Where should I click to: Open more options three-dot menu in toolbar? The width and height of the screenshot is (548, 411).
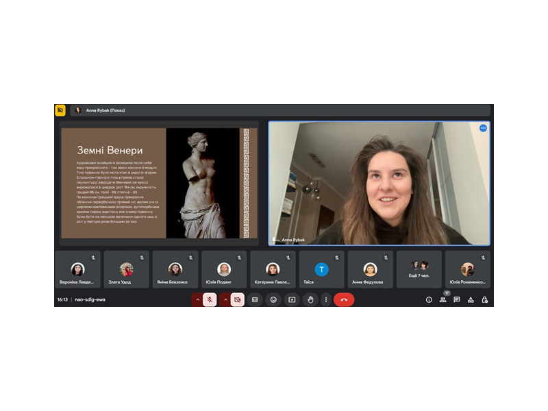click(325, 299)
